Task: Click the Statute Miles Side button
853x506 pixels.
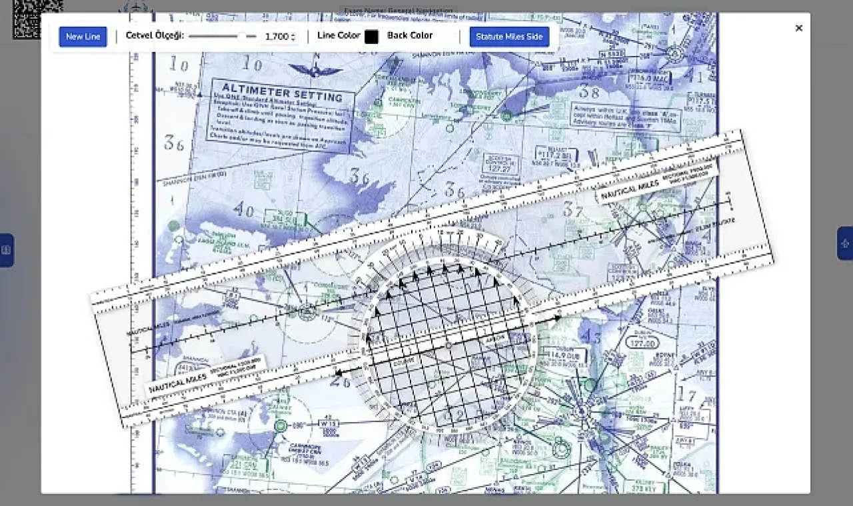Action: coord(509,37)
